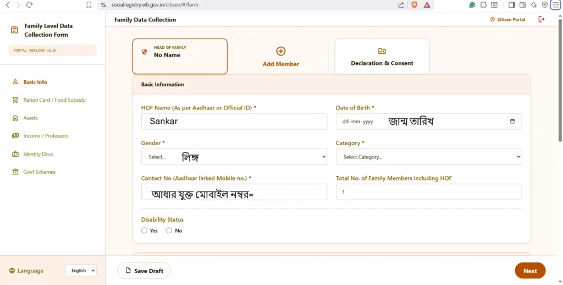Click the browser address bar URL
The height and width of the screenshot is (285, 563).
154,5
